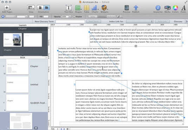This screenshot has width=188, height=130.
Task: Open the text wrap options stepper
Action: (x=120, y=17)
